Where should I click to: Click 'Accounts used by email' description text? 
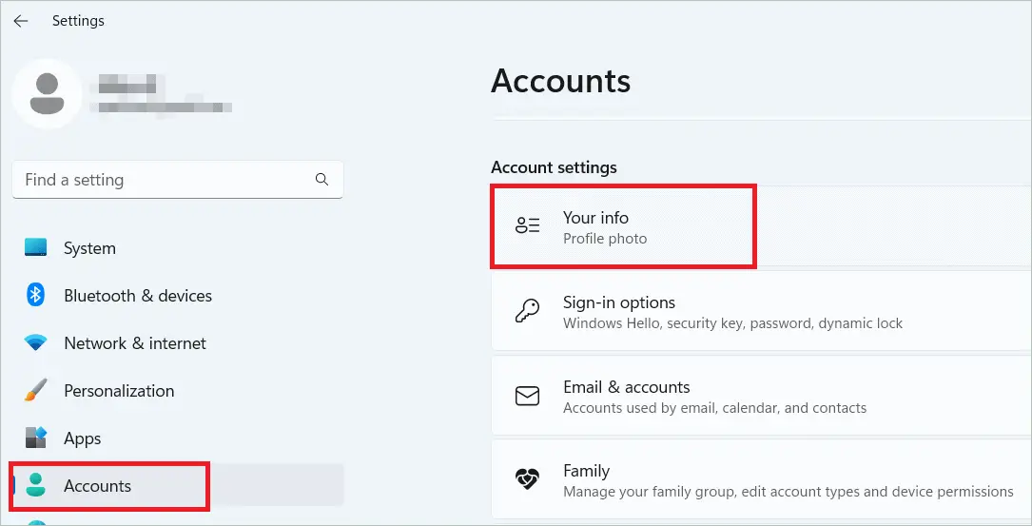[714, 407]
